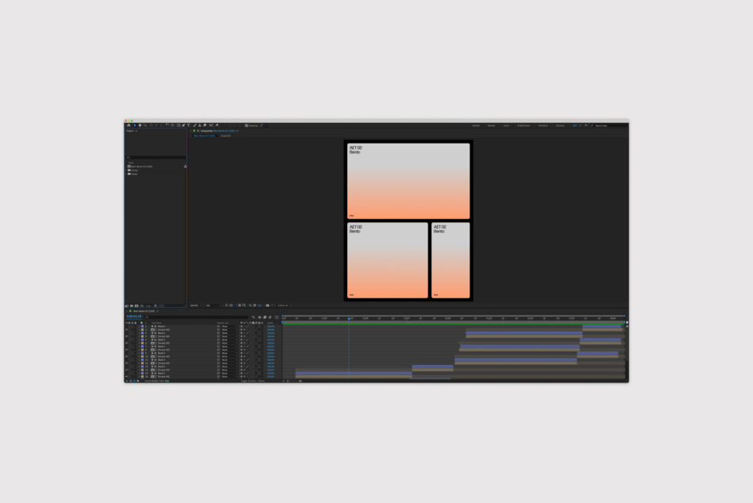
Task: Open the Project panel tab
Action: (x=129, y=131)
